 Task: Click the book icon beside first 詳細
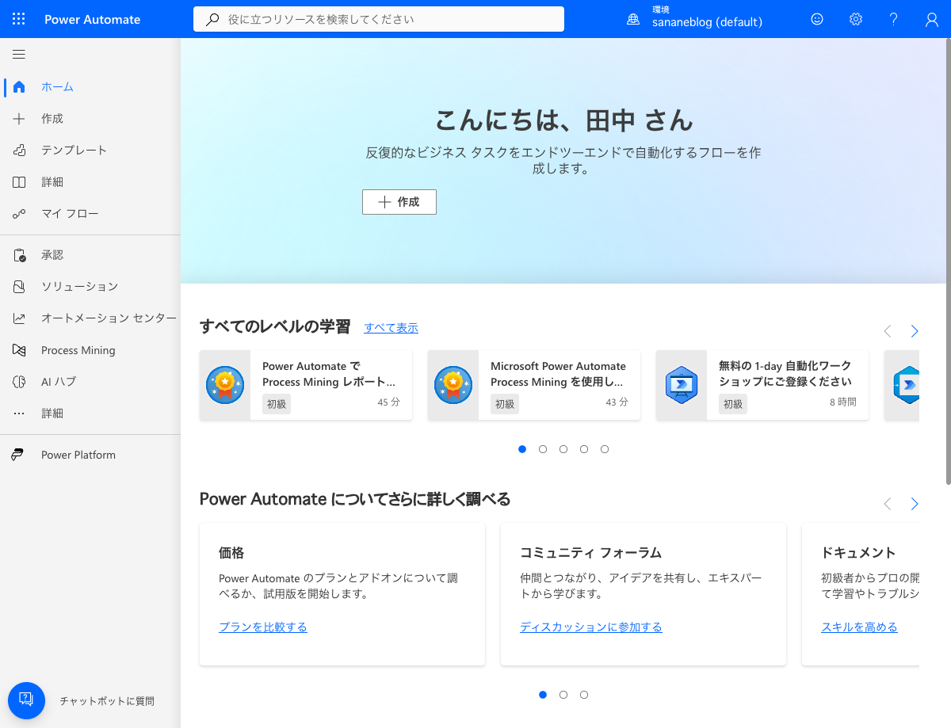[19, 182]
